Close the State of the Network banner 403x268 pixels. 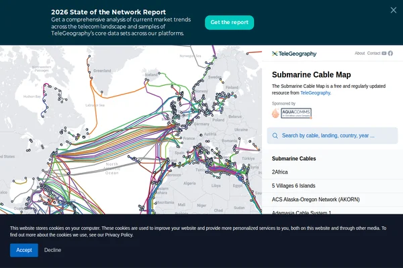pyautogui.click(x=393, y=10)
